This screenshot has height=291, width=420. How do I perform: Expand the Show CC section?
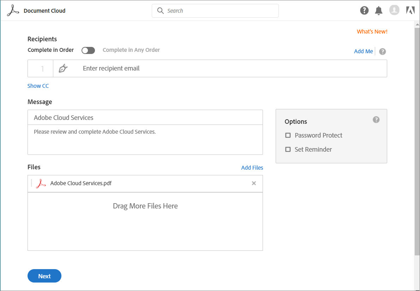click(x=38, y=86)
